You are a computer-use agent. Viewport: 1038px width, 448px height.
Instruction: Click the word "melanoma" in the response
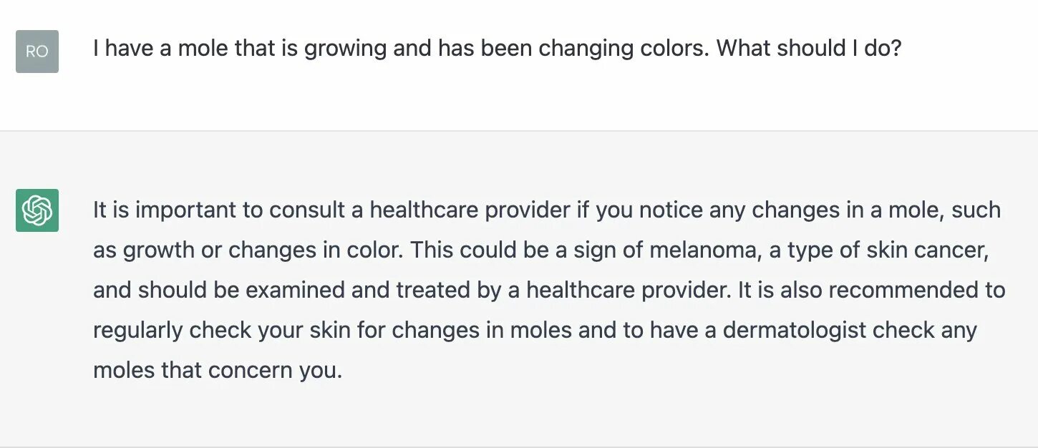(702, 250)
